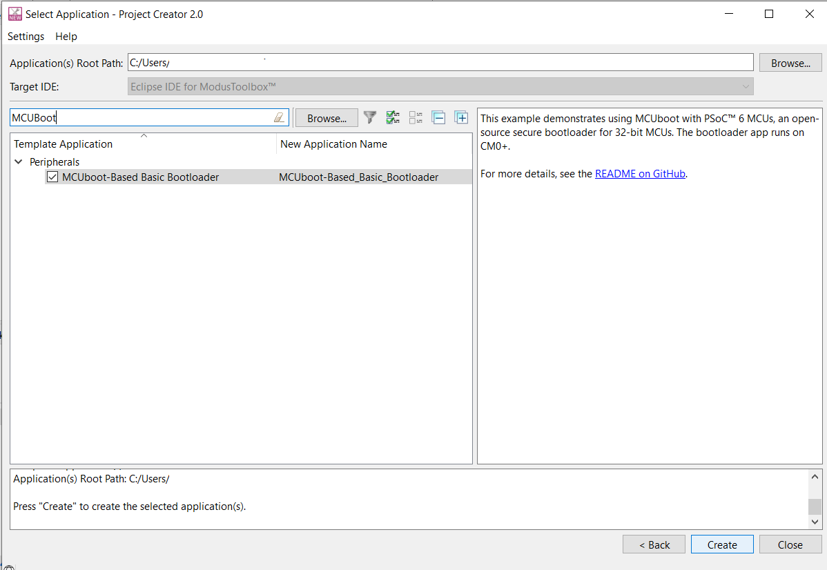The width and height of the screenshot is (827, 570).
Task: Open the Help menu
Action: [x=66, y=37]
